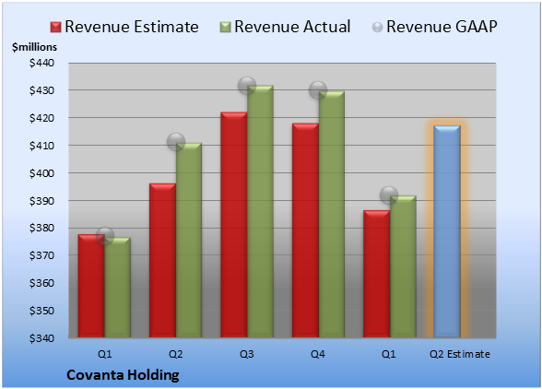
Task: Click the '$430' axis value
Action: tap(41, 90)
